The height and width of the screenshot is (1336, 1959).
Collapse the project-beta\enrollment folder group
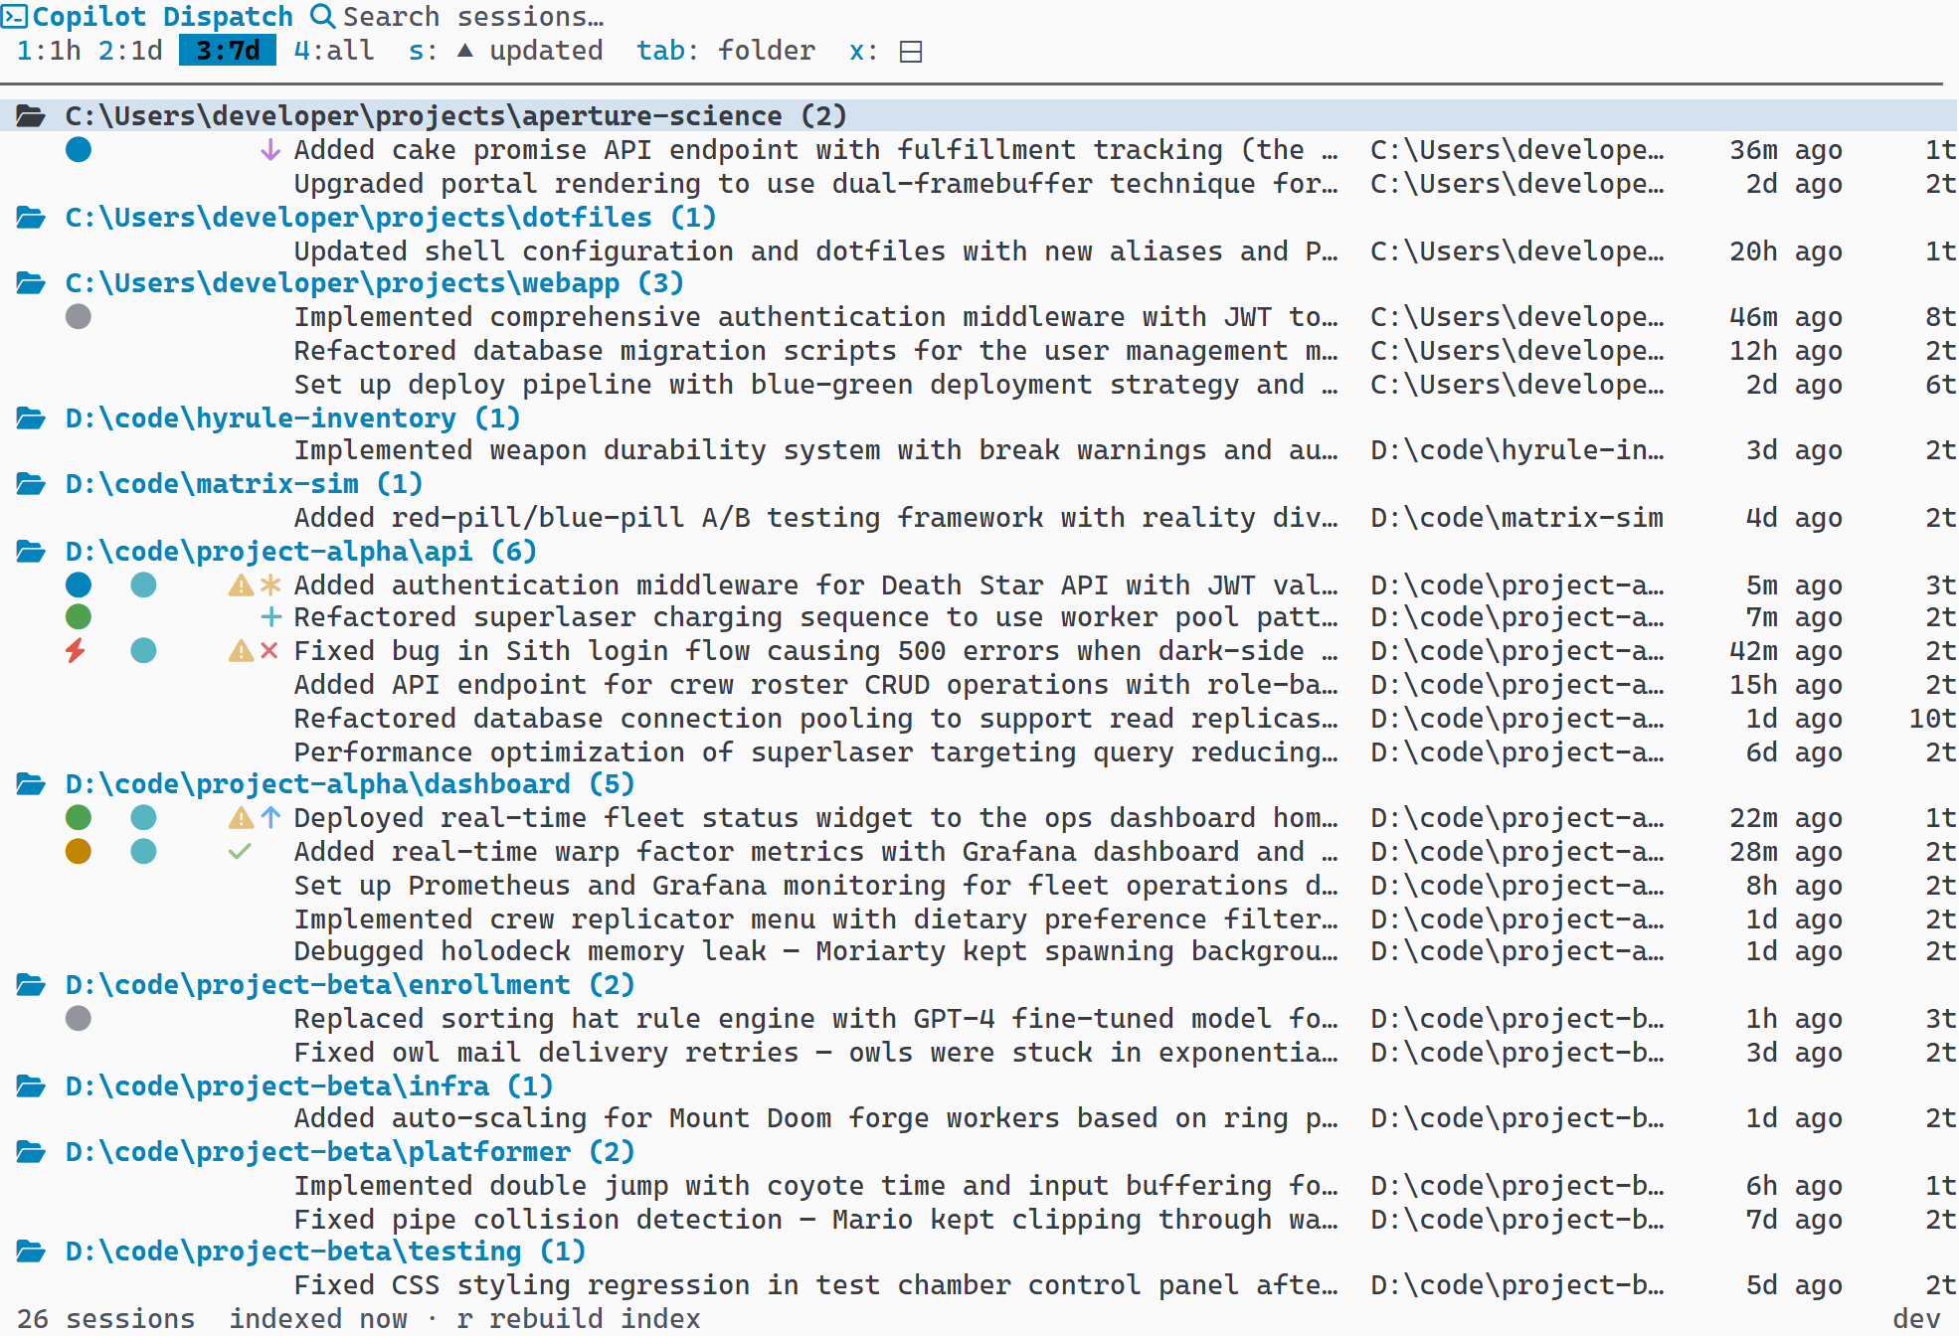click(x=31, y=985)
